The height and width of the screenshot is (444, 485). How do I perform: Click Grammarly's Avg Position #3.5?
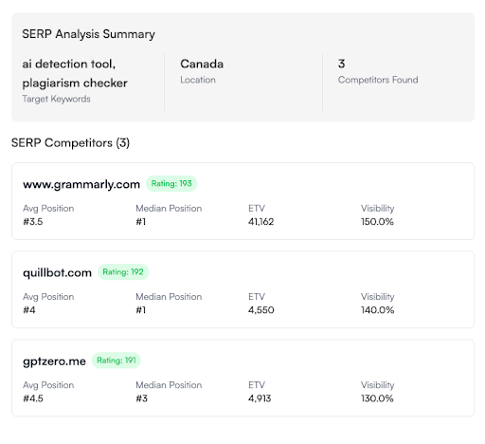coord(33,222)
